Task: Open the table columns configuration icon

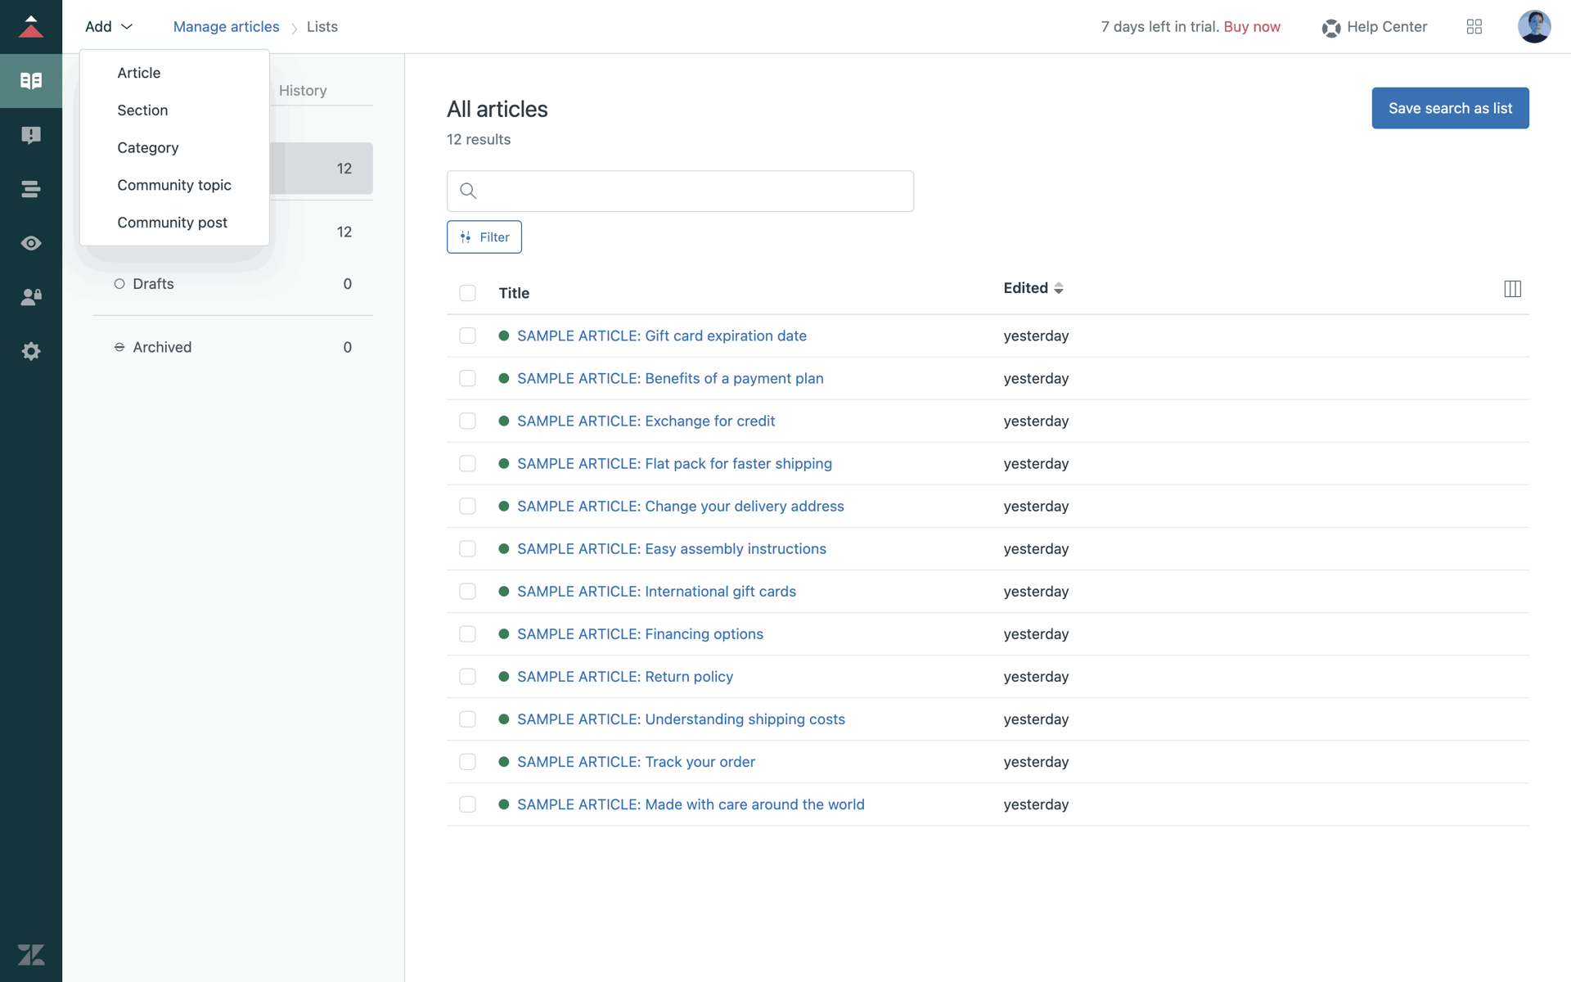Action: (x=1512, y=289)
